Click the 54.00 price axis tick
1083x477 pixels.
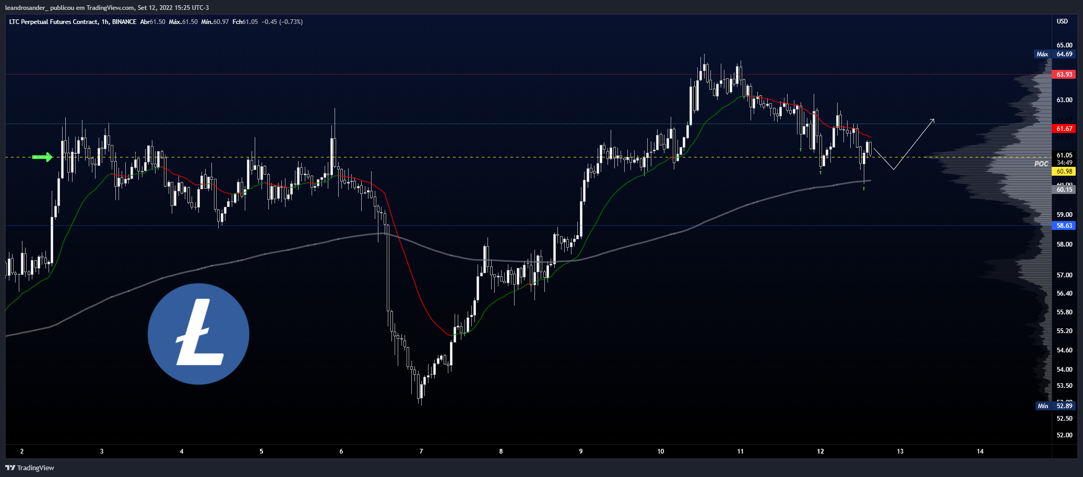tap(1064, 370)
